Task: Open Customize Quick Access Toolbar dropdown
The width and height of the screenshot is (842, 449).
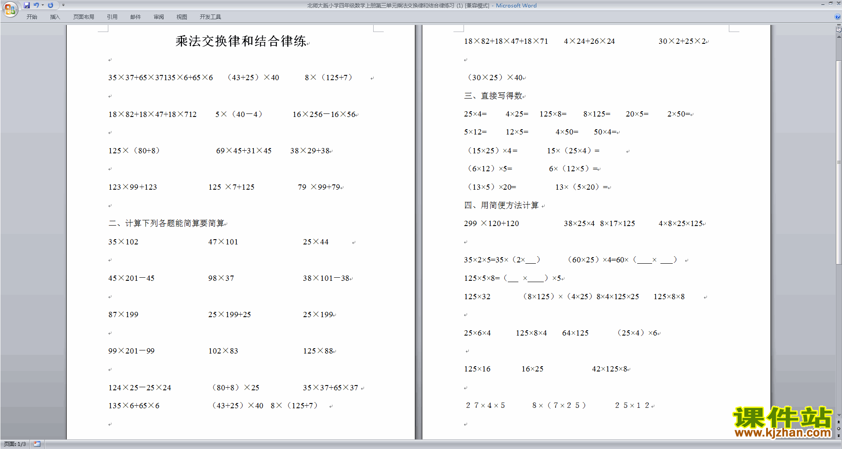Action: click(x=63, y=5)
